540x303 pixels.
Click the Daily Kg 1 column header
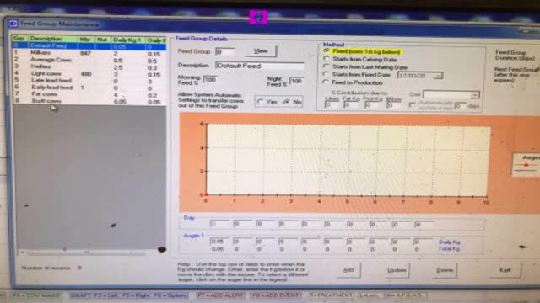(x=128, y=40)
